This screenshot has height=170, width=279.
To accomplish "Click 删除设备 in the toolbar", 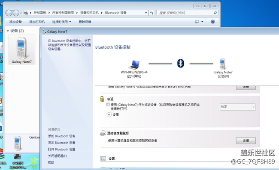I will (85, 22).
